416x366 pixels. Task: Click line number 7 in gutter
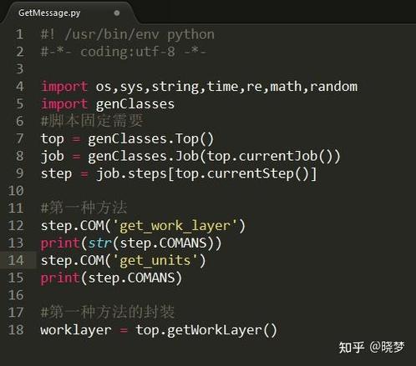click(x=19, y=138)
